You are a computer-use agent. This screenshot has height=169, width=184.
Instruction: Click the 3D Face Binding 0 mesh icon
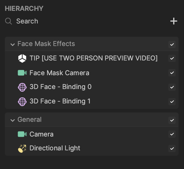tap(22, 87)
